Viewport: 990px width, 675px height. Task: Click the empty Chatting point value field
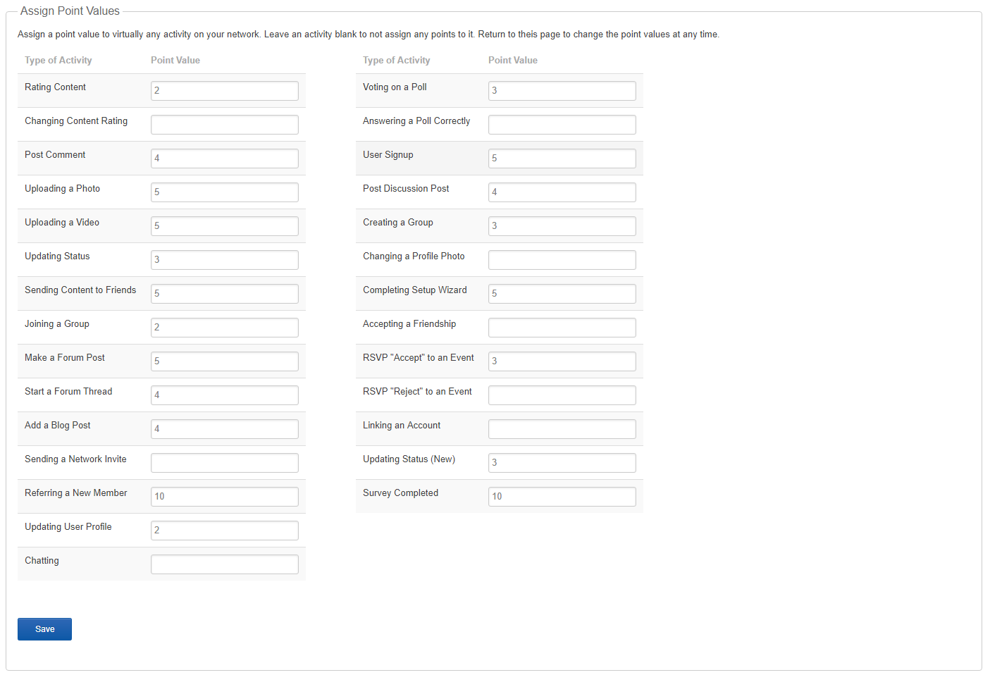[224, 564]
